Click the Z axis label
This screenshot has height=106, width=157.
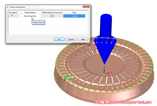104,67
